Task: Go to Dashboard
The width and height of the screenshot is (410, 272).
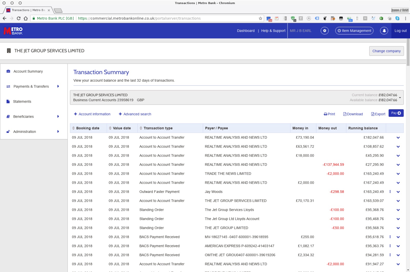Action: (x=246, y=31)
